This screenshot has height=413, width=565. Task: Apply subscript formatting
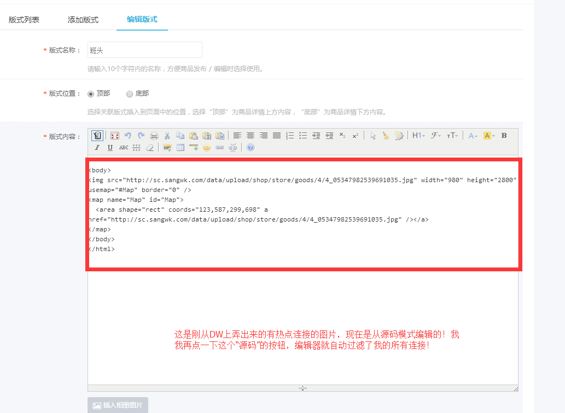pos(342,136)
